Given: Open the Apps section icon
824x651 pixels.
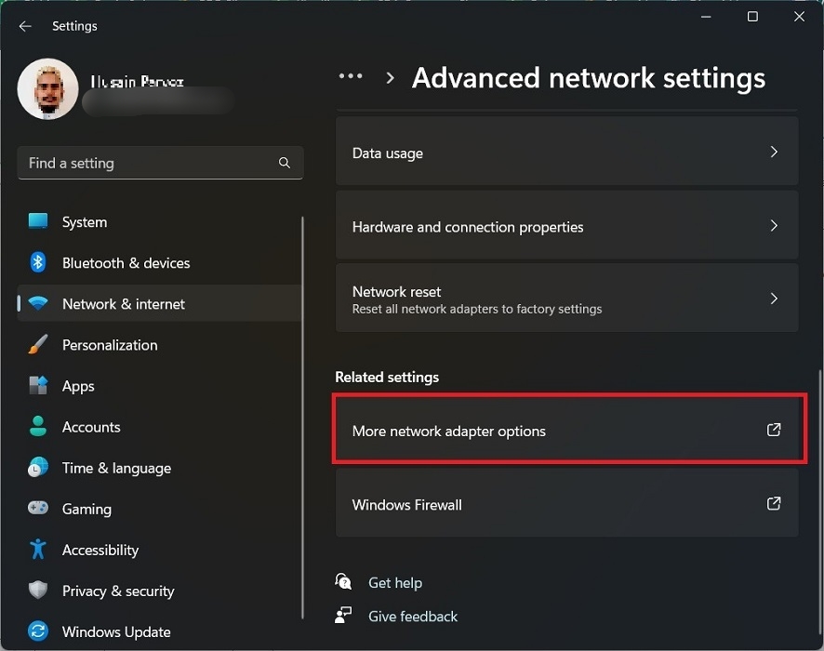Looking at the screenshot, I should 37,386.
